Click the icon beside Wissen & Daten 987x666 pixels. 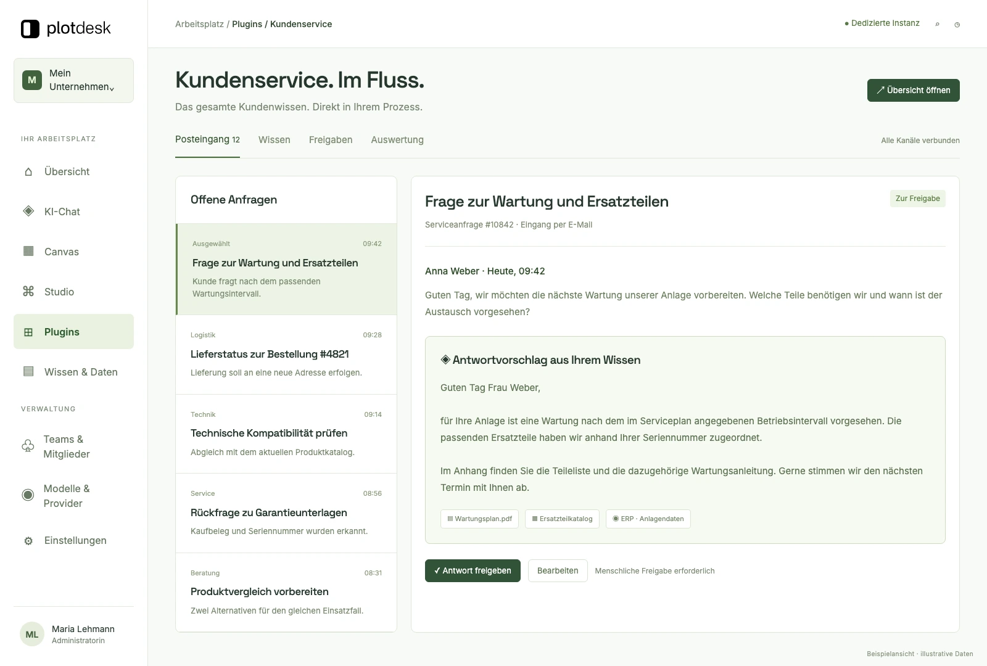pyautogui.click(x=28, y=371)
